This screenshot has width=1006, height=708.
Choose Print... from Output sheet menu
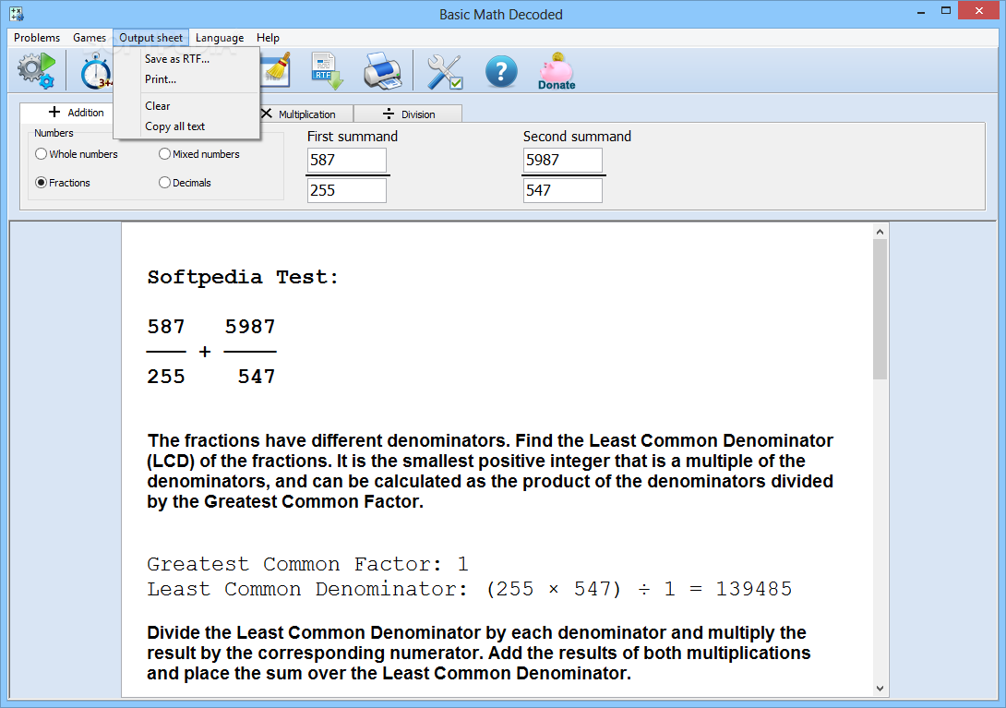(x=186, y=79)
